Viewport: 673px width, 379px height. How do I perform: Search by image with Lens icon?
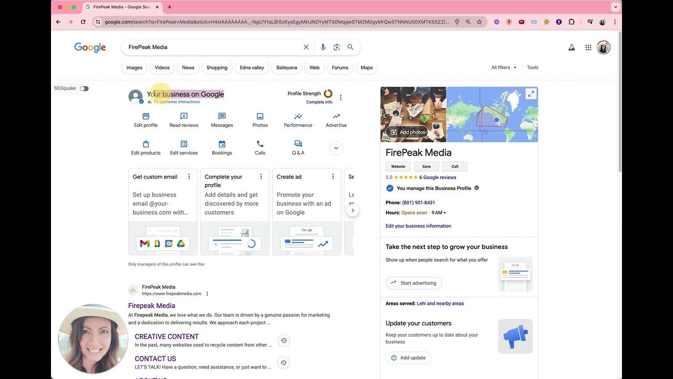(x=337, y=47)
